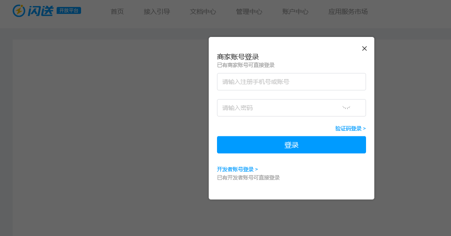Click the 商家账号登录 dialog heading
Screen dimensions: 451x236
click(x=238, y=57)
